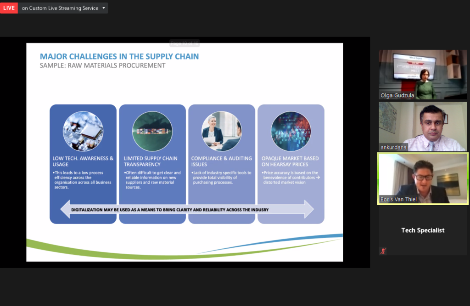The height and width of the screenshot is (306, 470).
Task: Expand the Page 10 of 16 indicator overlay
Action: coord(184,43)
